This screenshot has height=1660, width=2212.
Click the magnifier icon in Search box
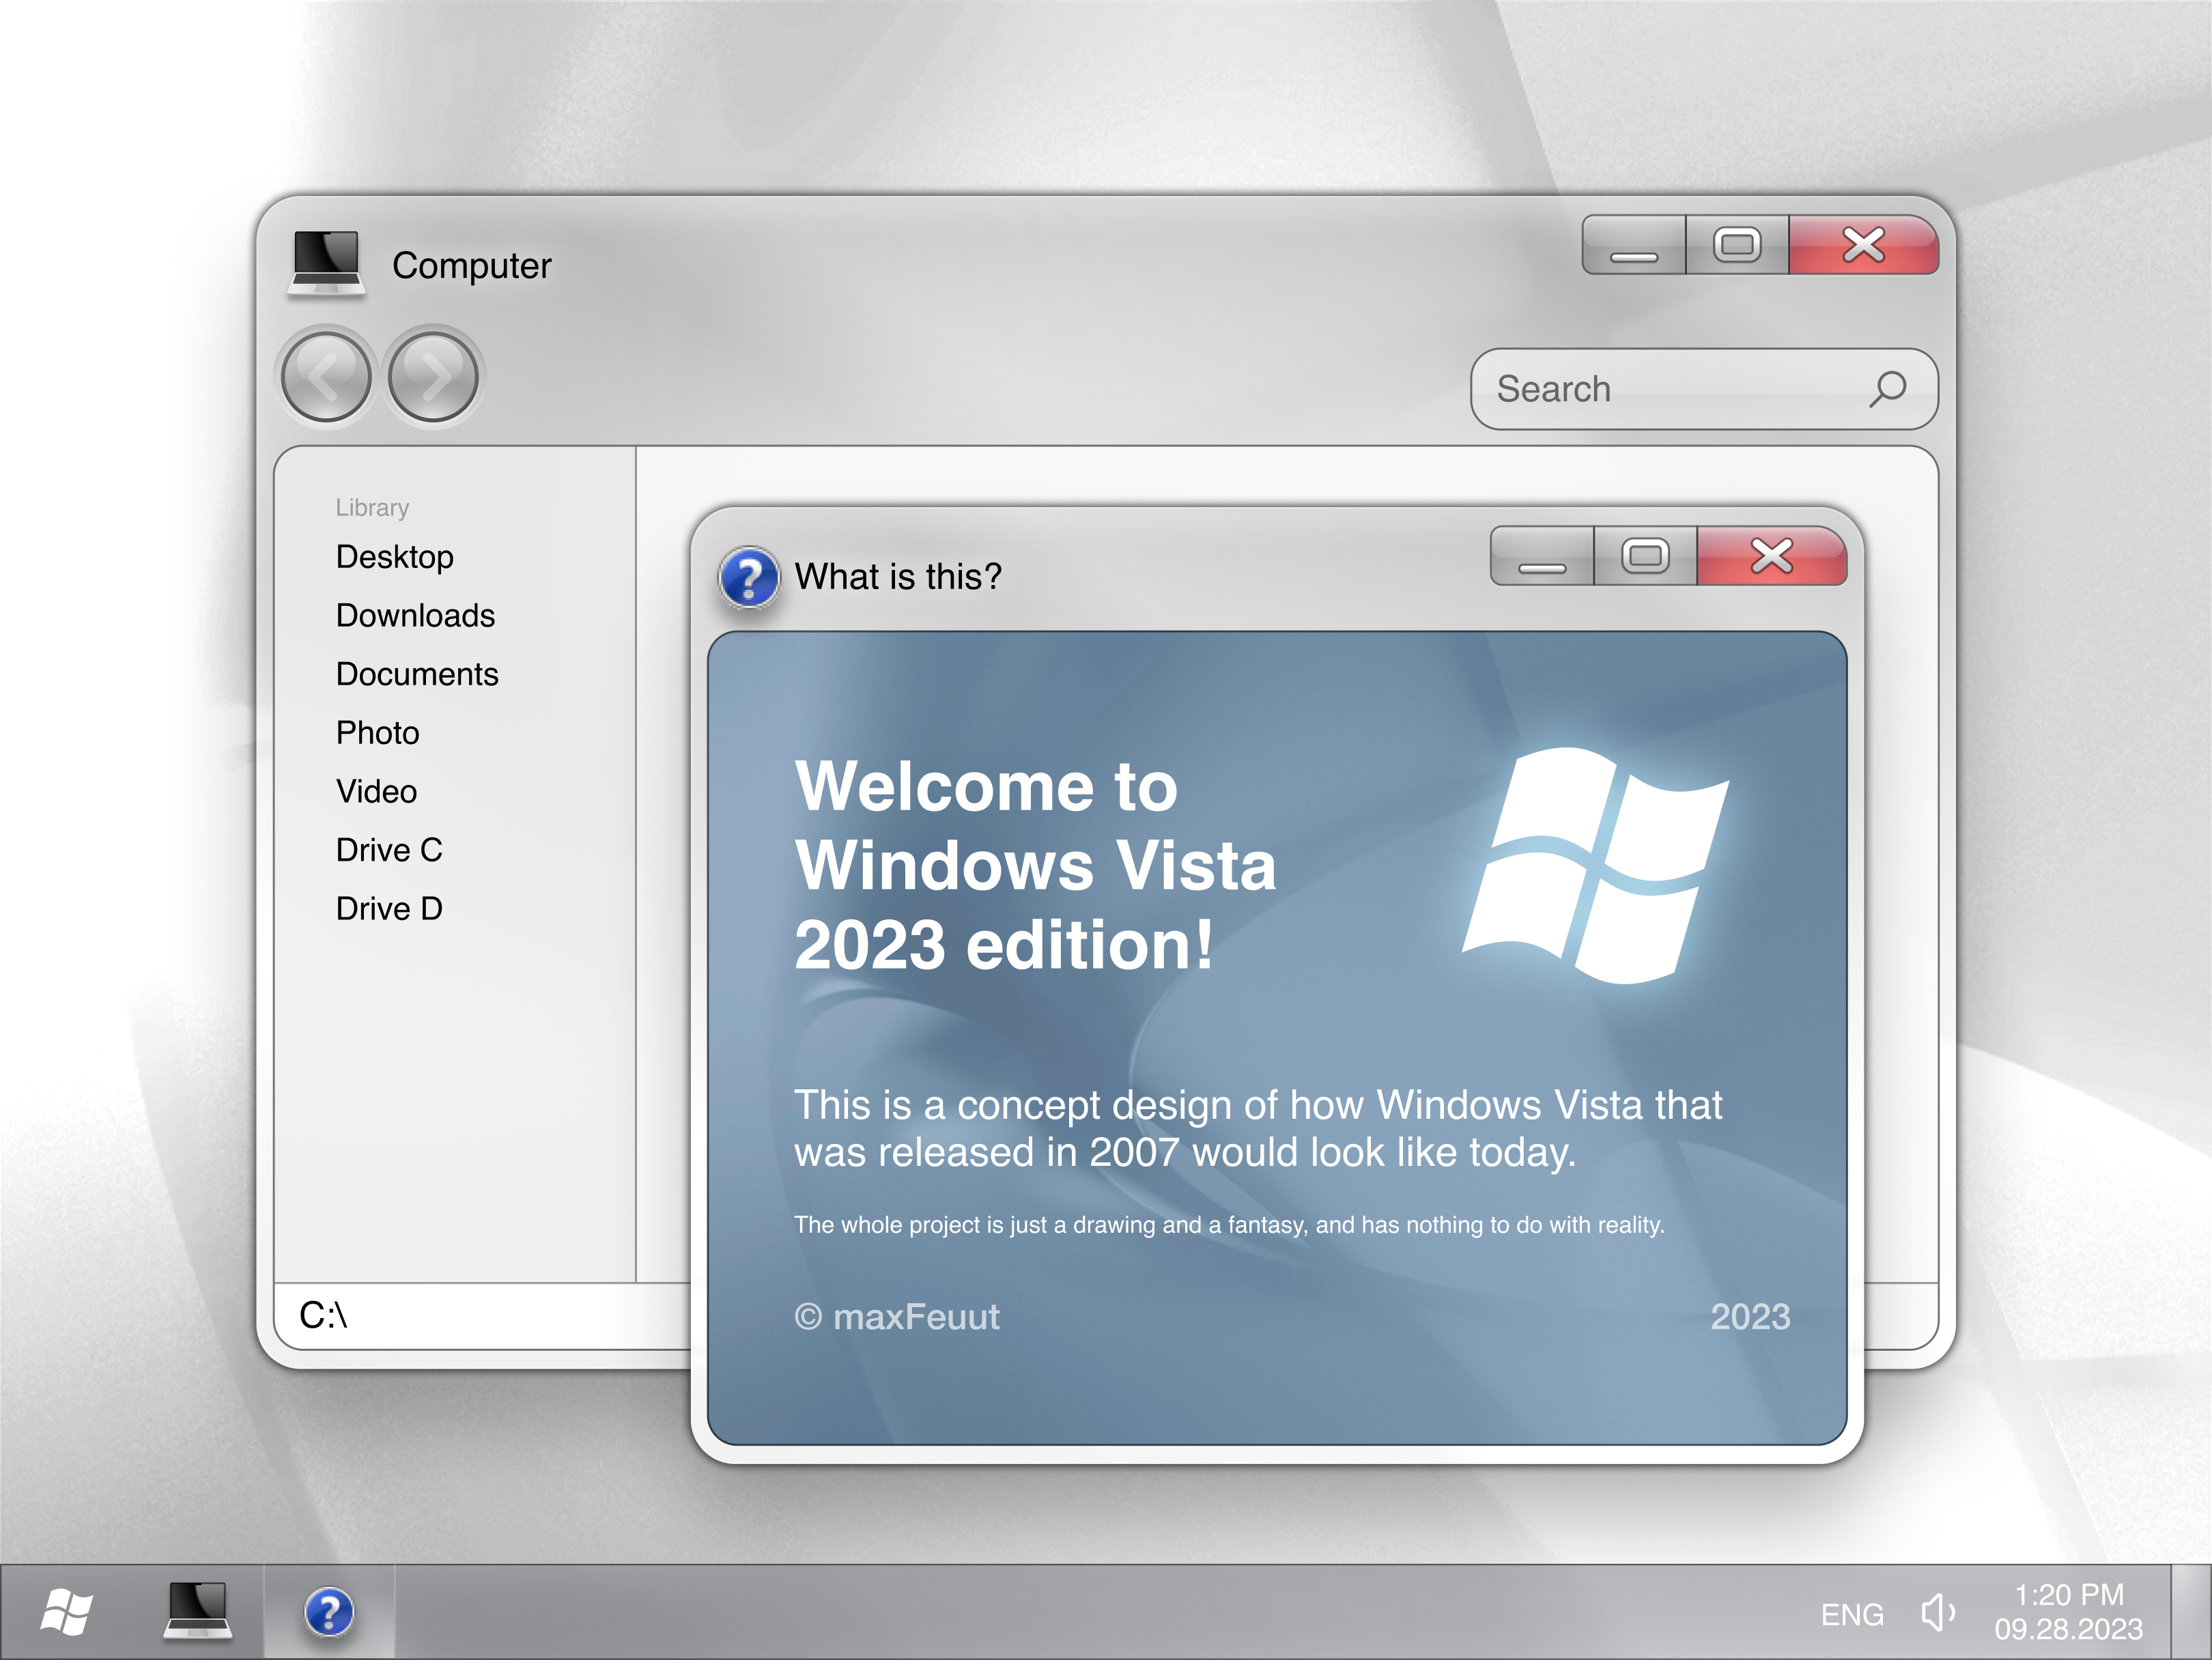tap(1887, 389)
